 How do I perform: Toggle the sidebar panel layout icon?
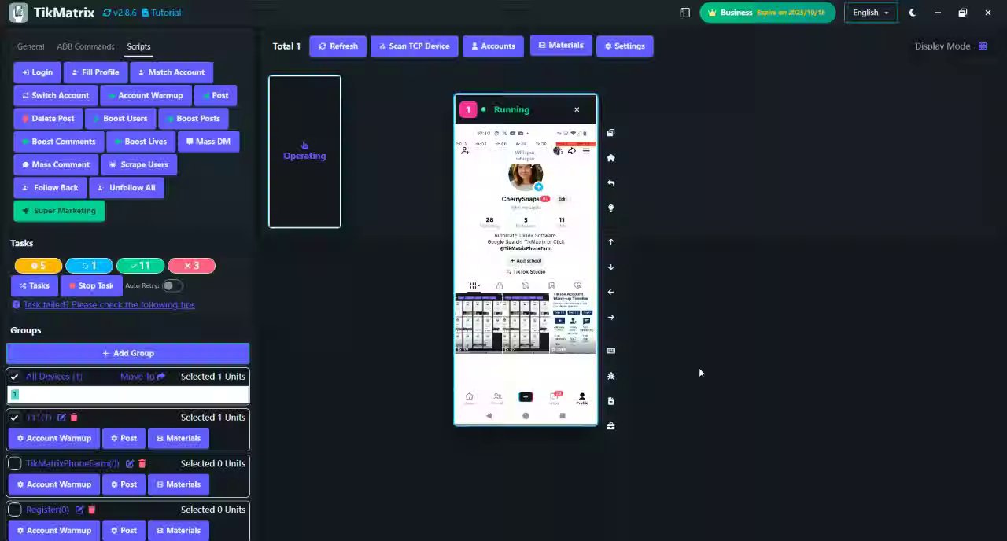point(684,13)
